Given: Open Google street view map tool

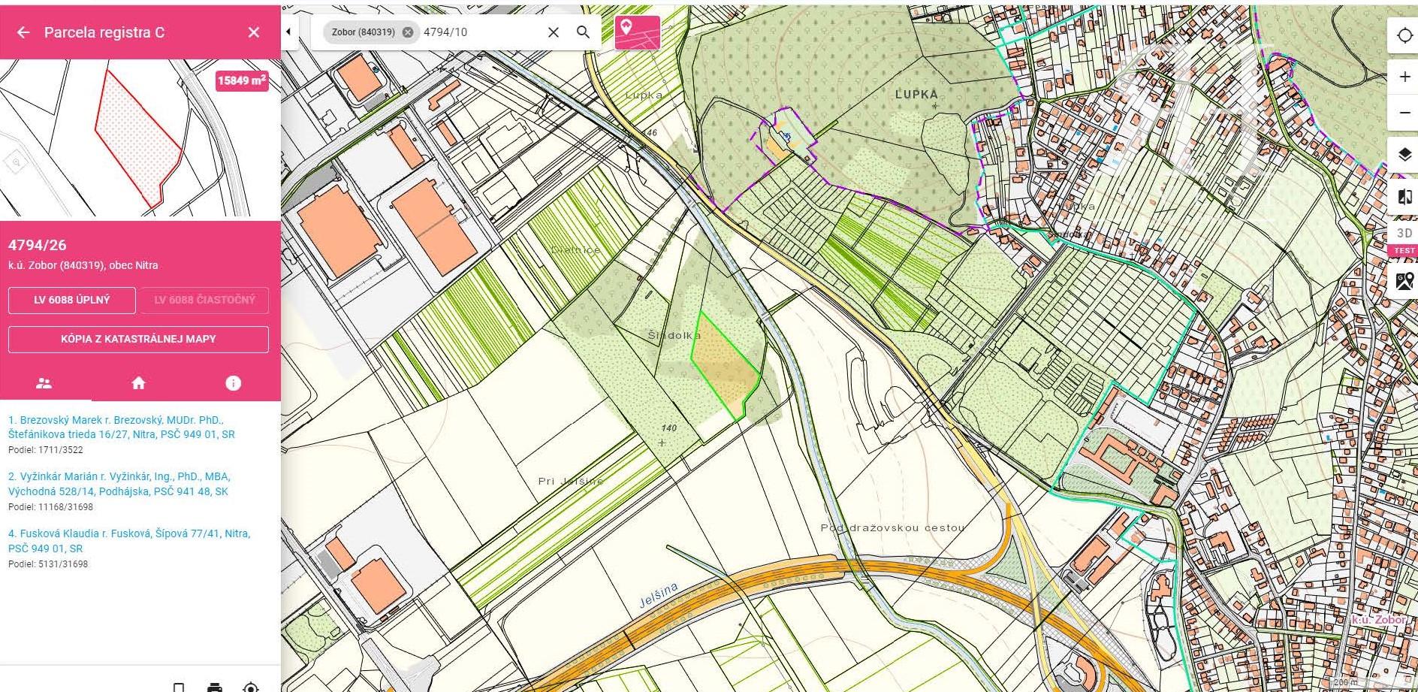Looking at the screenshot, I should point(1404,281).
